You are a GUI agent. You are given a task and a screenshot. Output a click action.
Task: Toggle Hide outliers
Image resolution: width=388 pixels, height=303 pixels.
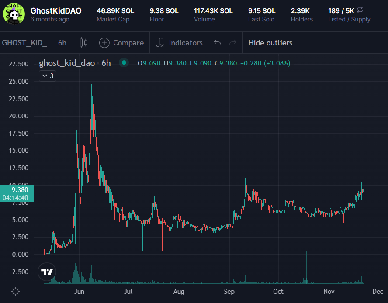coord(270,43)
